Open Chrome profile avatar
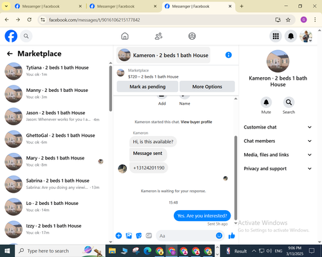 point(303,20)
